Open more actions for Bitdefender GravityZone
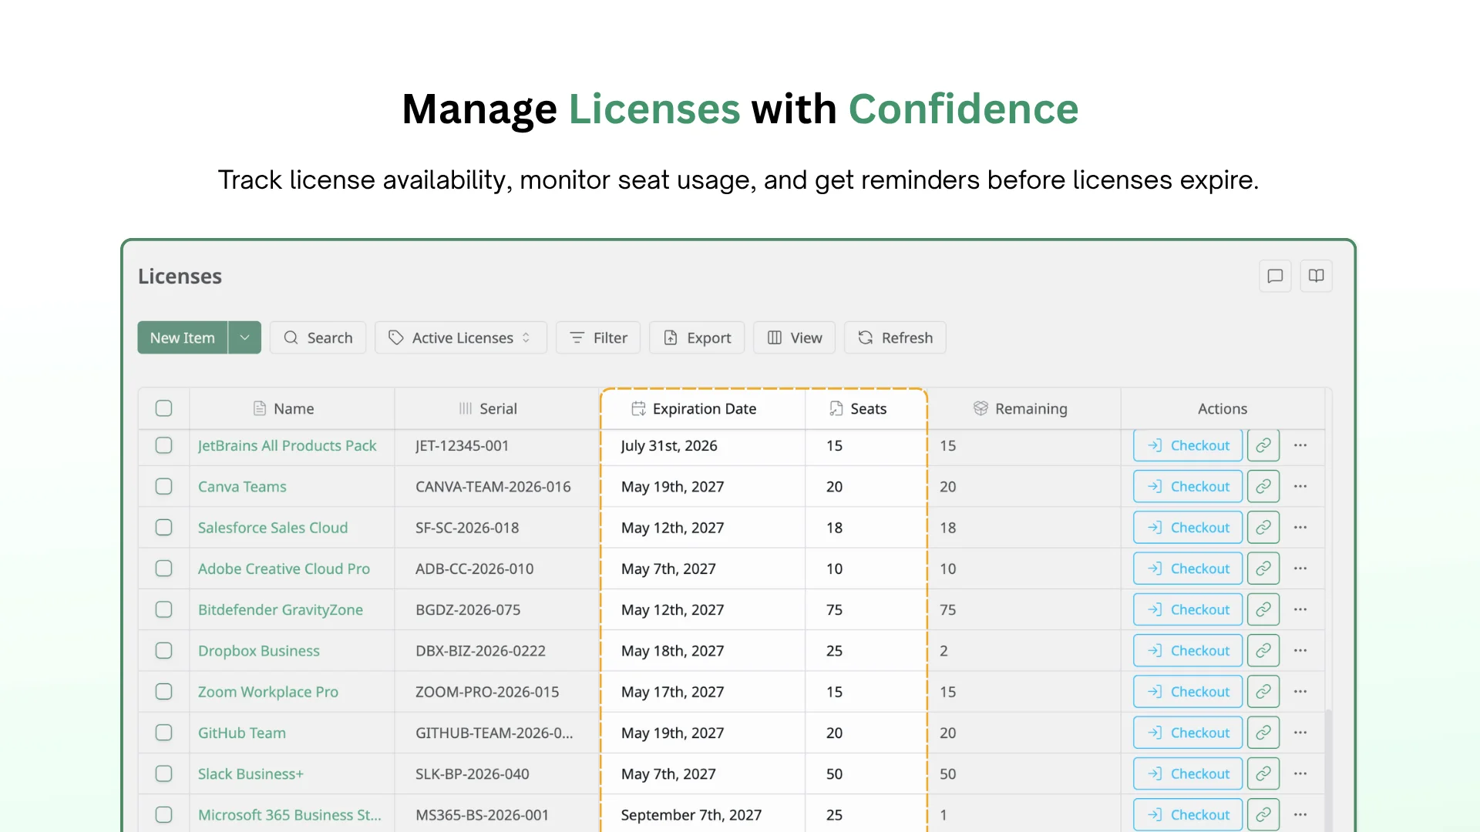This screenshot has height=832, width=1480. click(1300, 609)
